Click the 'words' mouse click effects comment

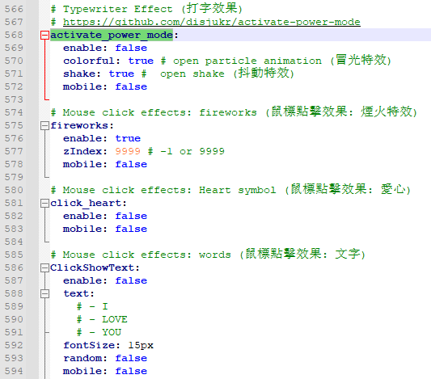click(208, 254)
